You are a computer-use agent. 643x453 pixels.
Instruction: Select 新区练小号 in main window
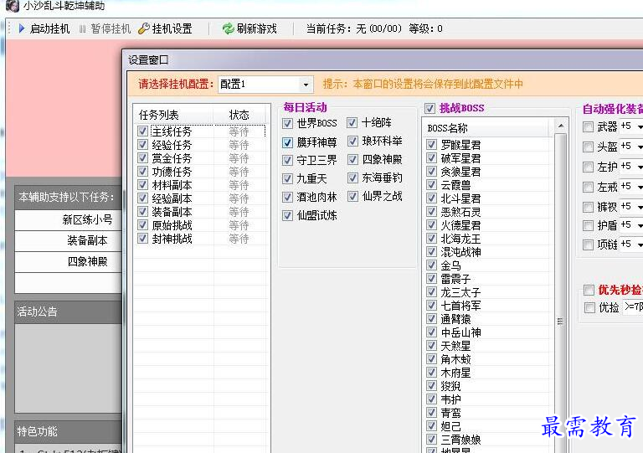click(x=68, y=219)
